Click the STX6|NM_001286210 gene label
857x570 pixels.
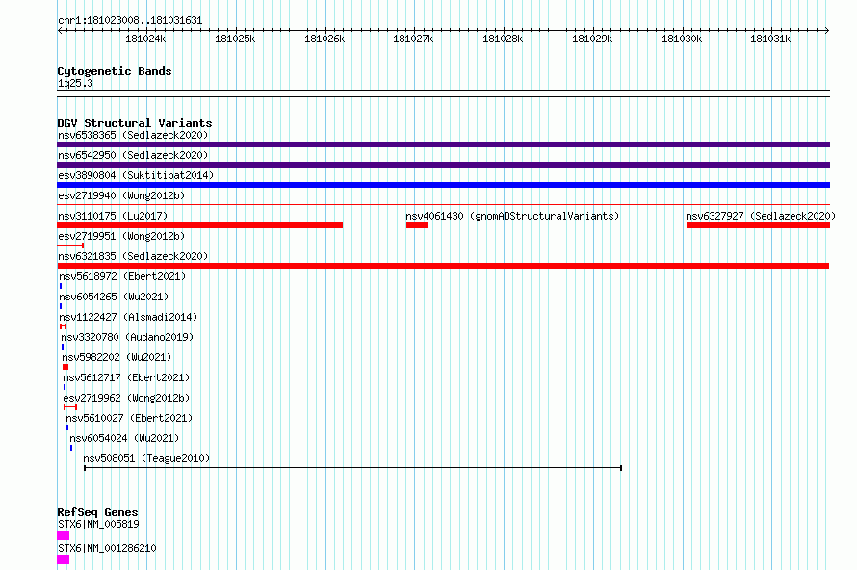click(107, 548)
